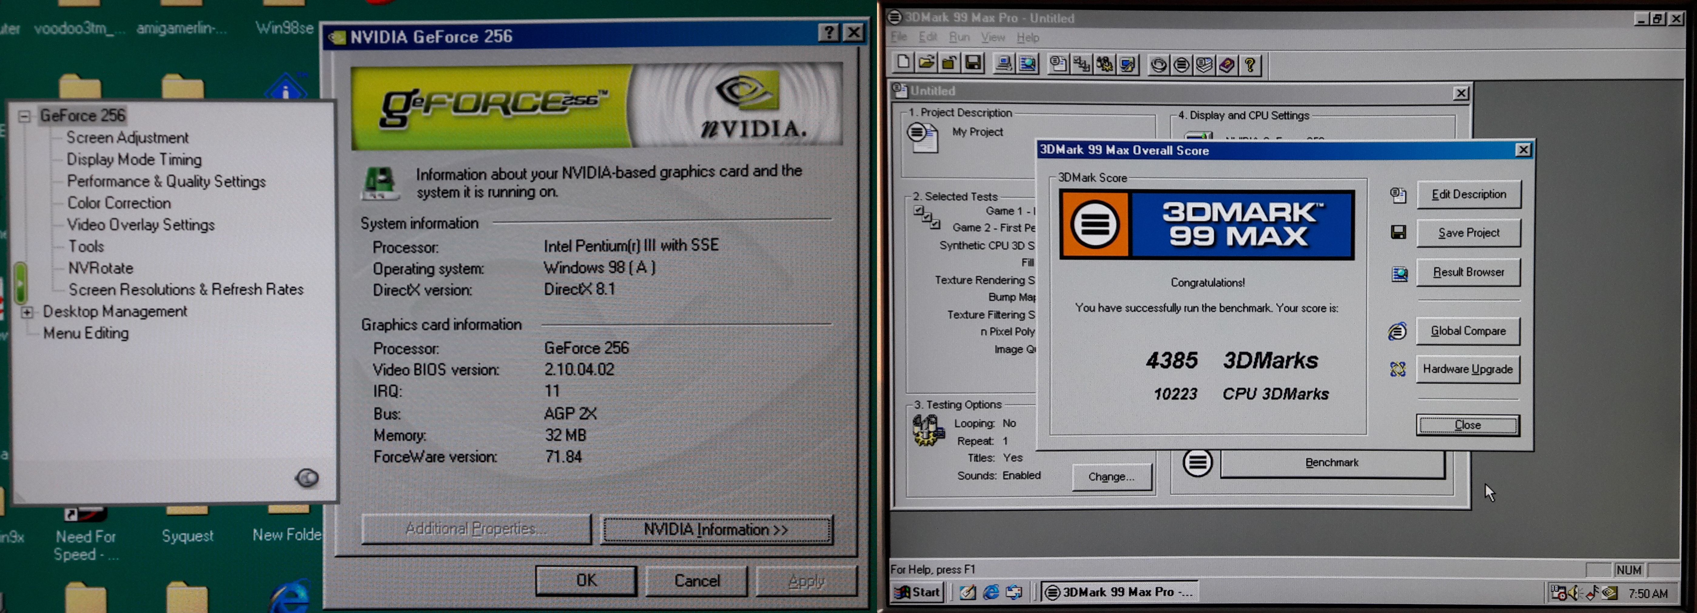Screen dimensions: 1697x613
Task: Click the Edit Description button
Action: pyautogui.click(x=1468, y=195)
